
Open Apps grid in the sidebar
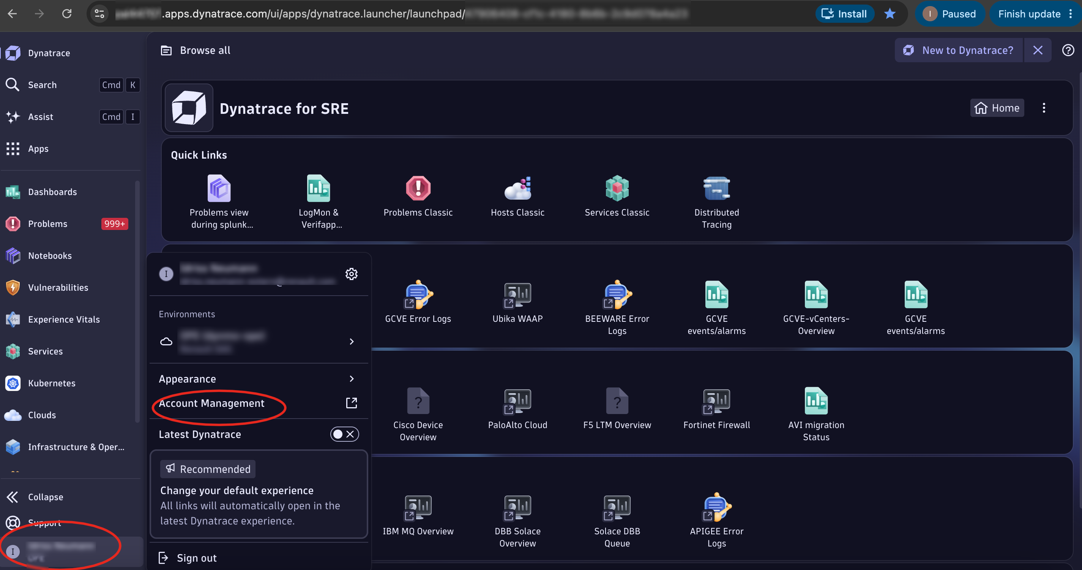(71, 149)
